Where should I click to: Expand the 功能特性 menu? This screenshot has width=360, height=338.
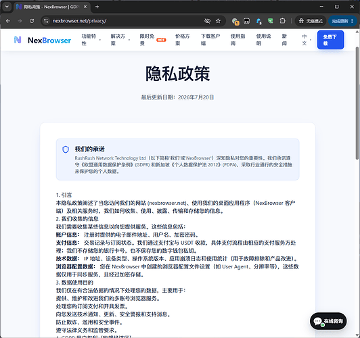91,40
